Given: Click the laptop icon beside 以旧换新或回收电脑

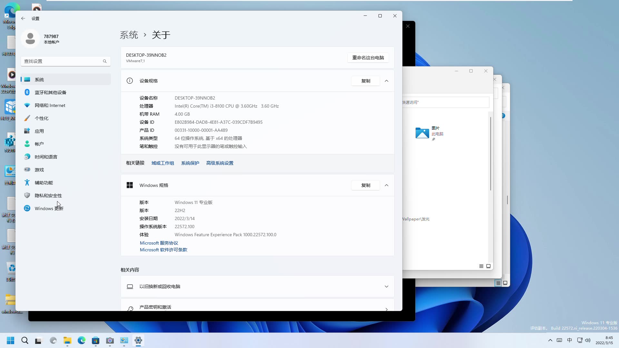Looking at the screenshot, I should tap(130, 286).
